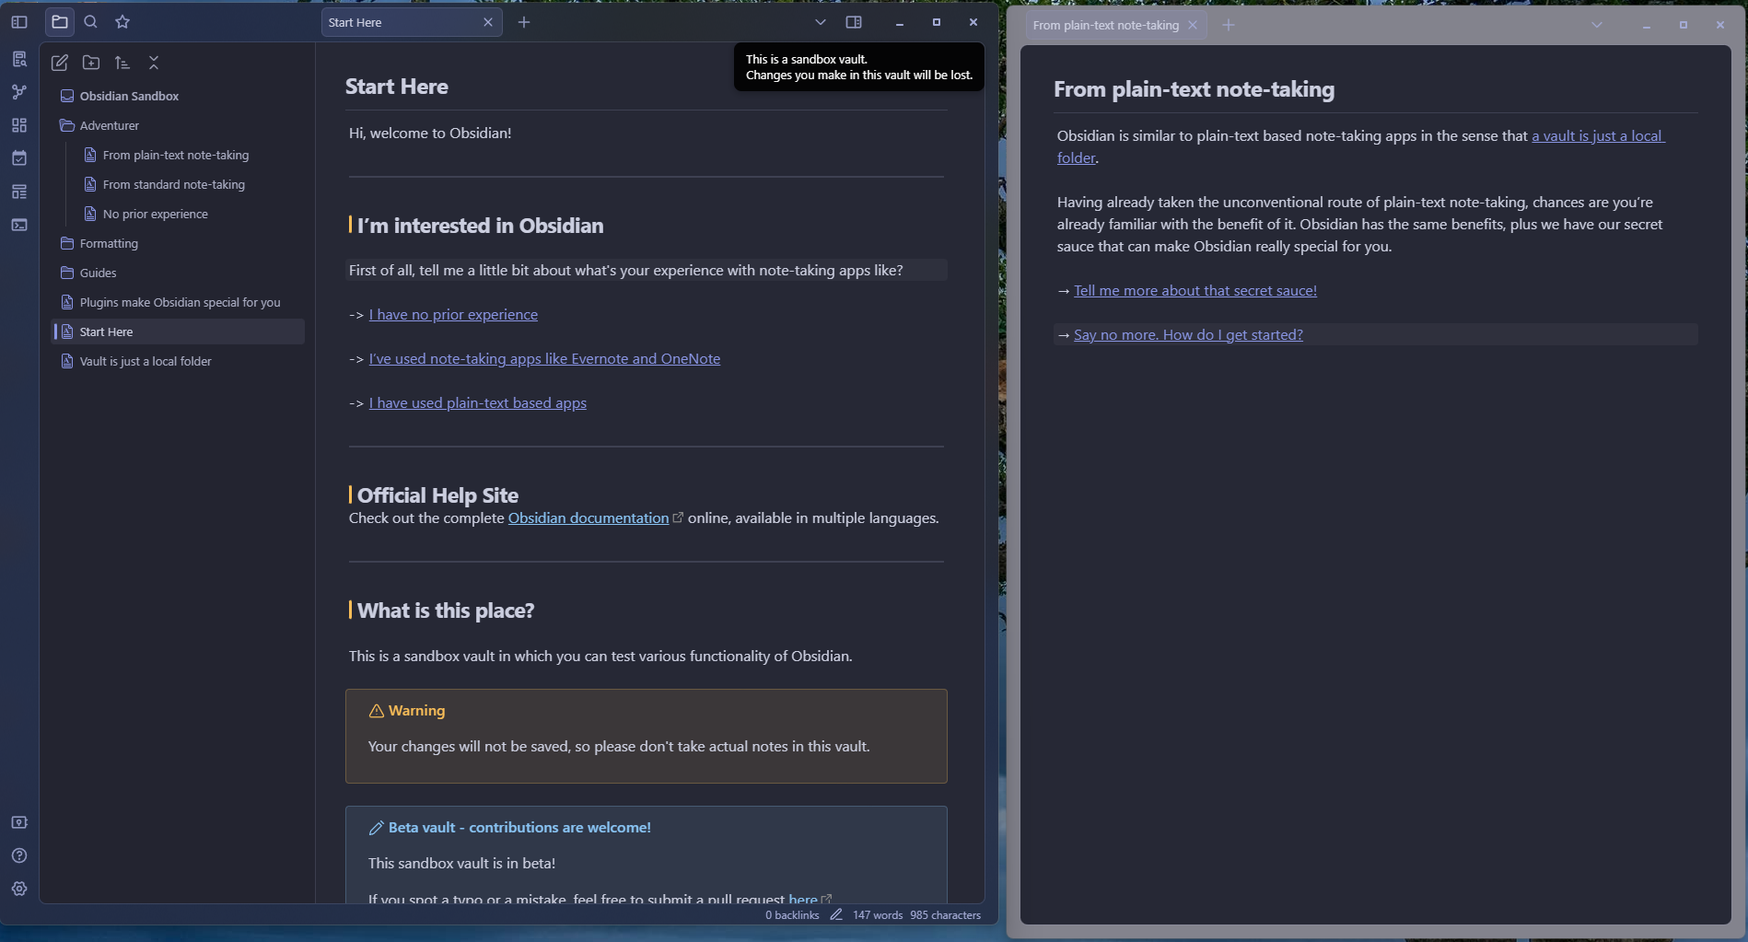Select the From plain-text note-taking tab
This screenshot has height=942, width=1748.
click(x=1105, y=25)
